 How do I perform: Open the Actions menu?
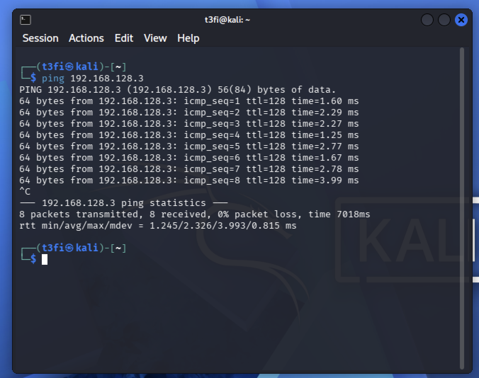coord(86,38)
